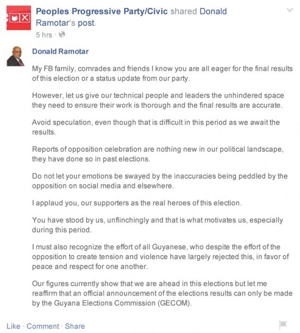Open the Donald Ramotar name link
Image resolution: width=300 pixels, height=333 pixels.
(60, 51)
